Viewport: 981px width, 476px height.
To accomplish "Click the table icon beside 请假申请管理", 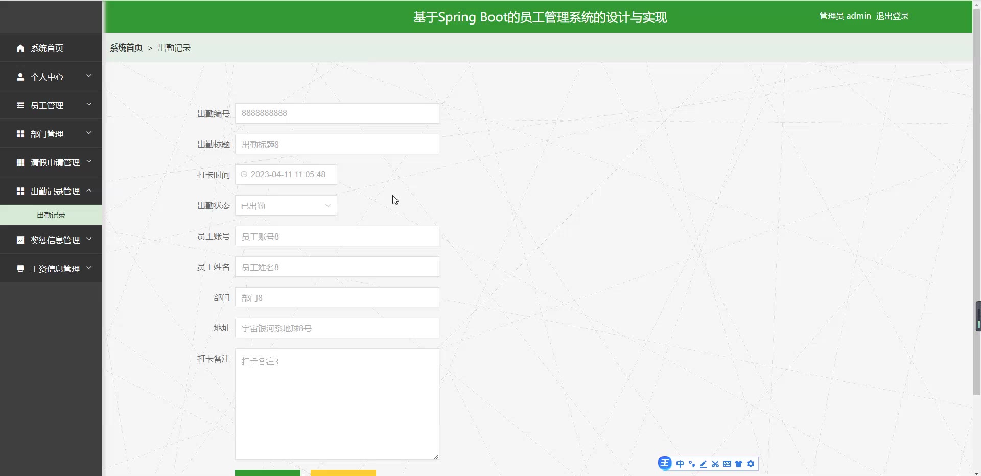I will [20, 162].
